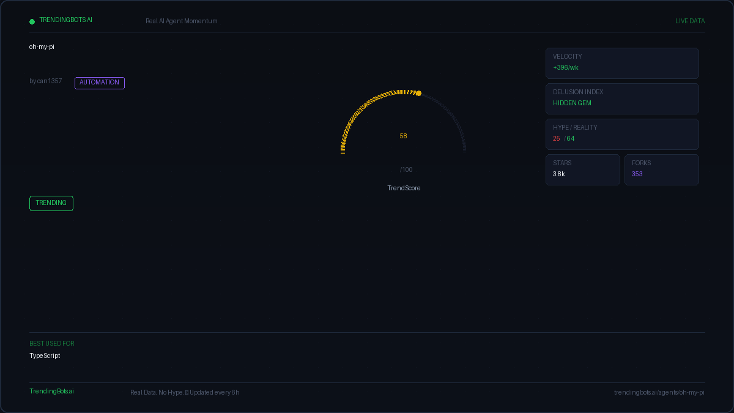Viewport: 734px width, 413px height.
Task: Click the /100 score denominator
Action: 406,170
